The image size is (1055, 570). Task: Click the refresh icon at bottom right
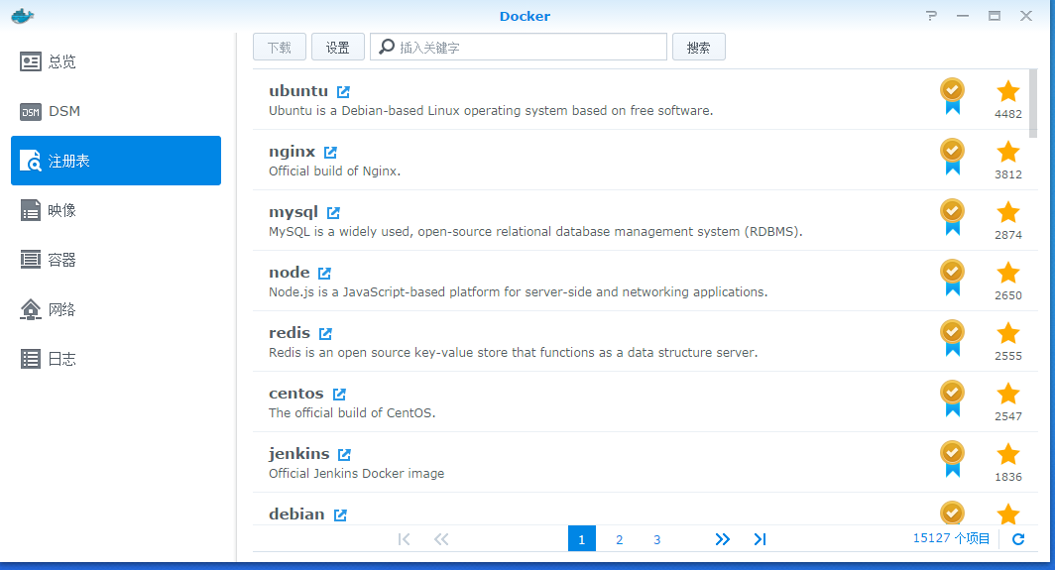[1017, 539]
